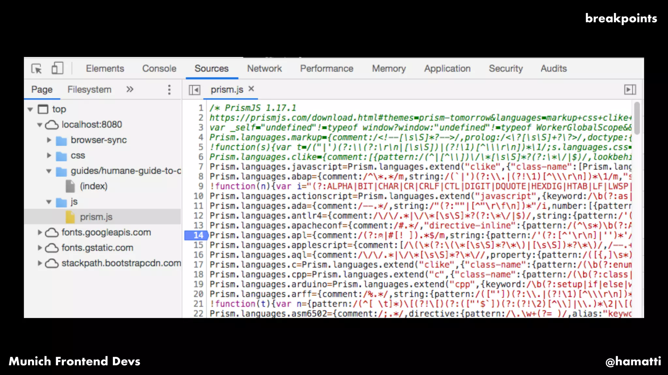Set a breakpoint on line 19
The width and height of the screenshot is (668, 375).
[x=198, y=284]
